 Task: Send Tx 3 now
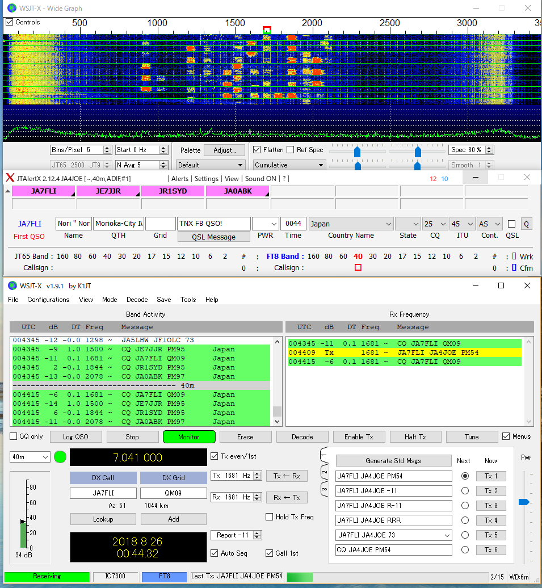(x=491, y=506)
